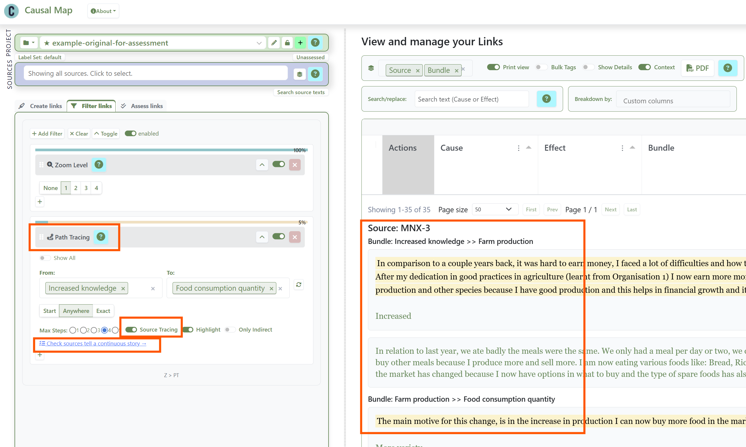Click the layers icon in sources bar
746x447 pixels.
(299, 74)
